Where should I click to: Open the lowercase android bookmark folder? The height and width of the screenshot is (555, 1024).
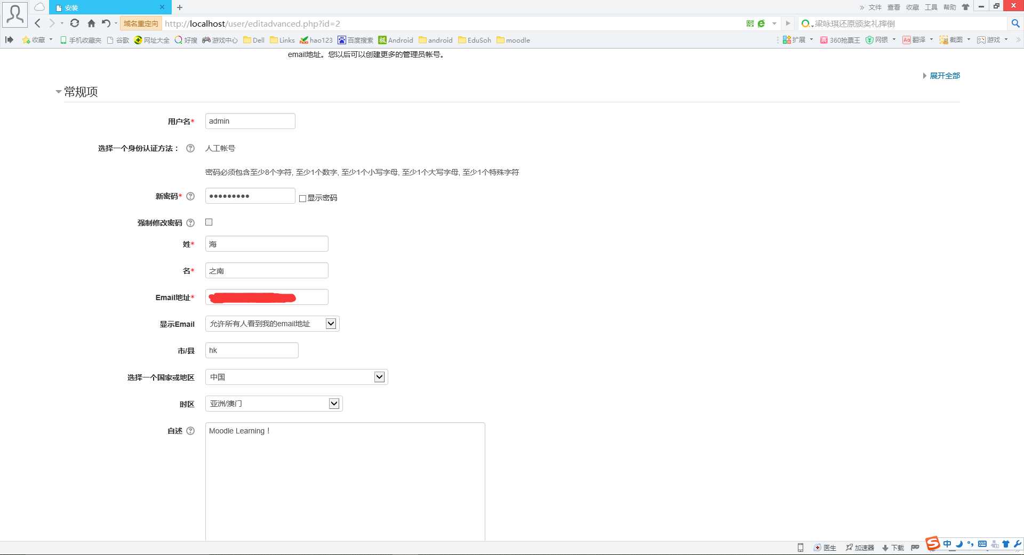[x=436, y=40]
